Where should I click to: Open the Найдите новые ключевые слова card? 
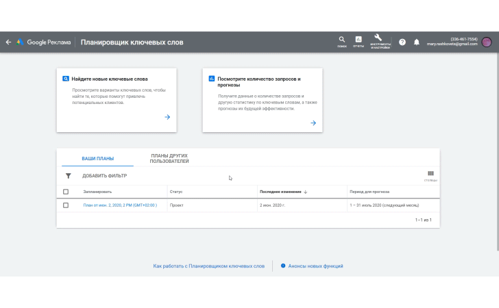pyautogui.click(x=117, y=100)
